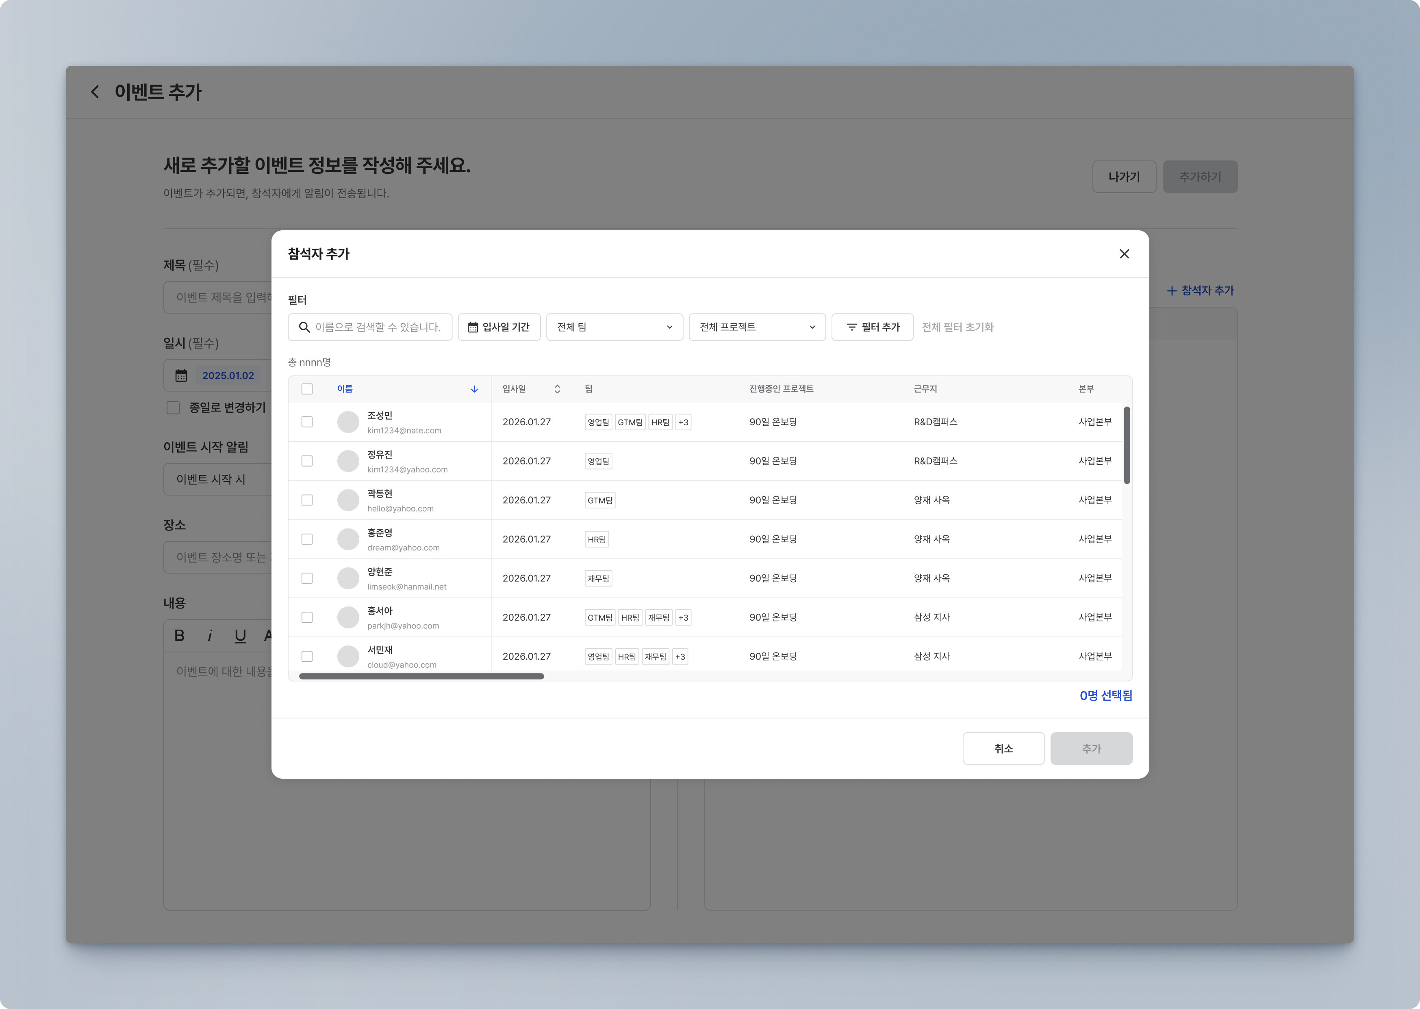Click the 진행중인 프로젝트 column header
Image resolution: width=1420 pixels, height=1009 pixels.
[x=781, y=389]
